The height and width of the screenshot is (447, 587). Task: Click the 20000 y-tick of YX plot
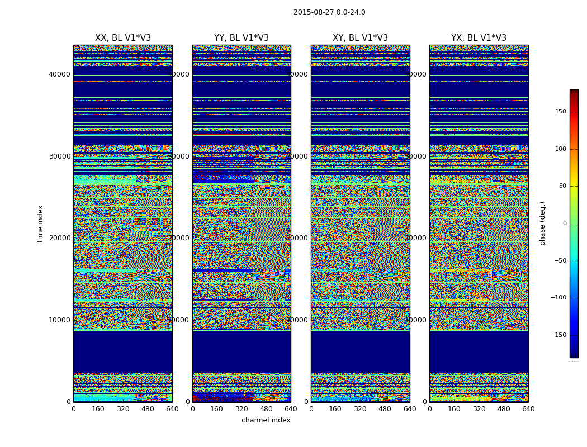coord(416,238)
